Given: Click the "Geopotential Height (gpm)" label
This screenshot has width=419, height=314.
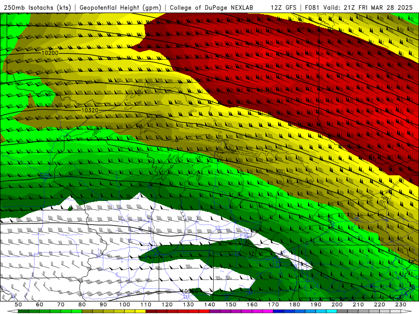Looking at the screenshot, I should [120, 8].
